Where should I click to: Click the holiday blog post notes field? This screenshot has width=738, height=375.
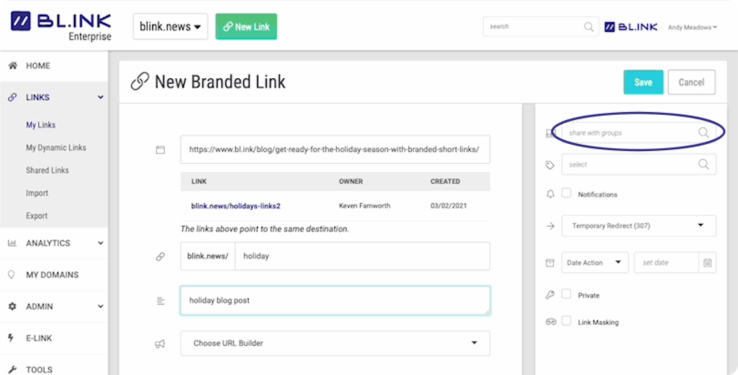[x=335, y=300]
